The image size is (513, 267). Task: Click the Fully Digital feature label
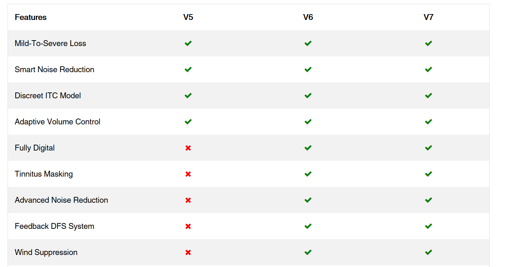(35, 148)
